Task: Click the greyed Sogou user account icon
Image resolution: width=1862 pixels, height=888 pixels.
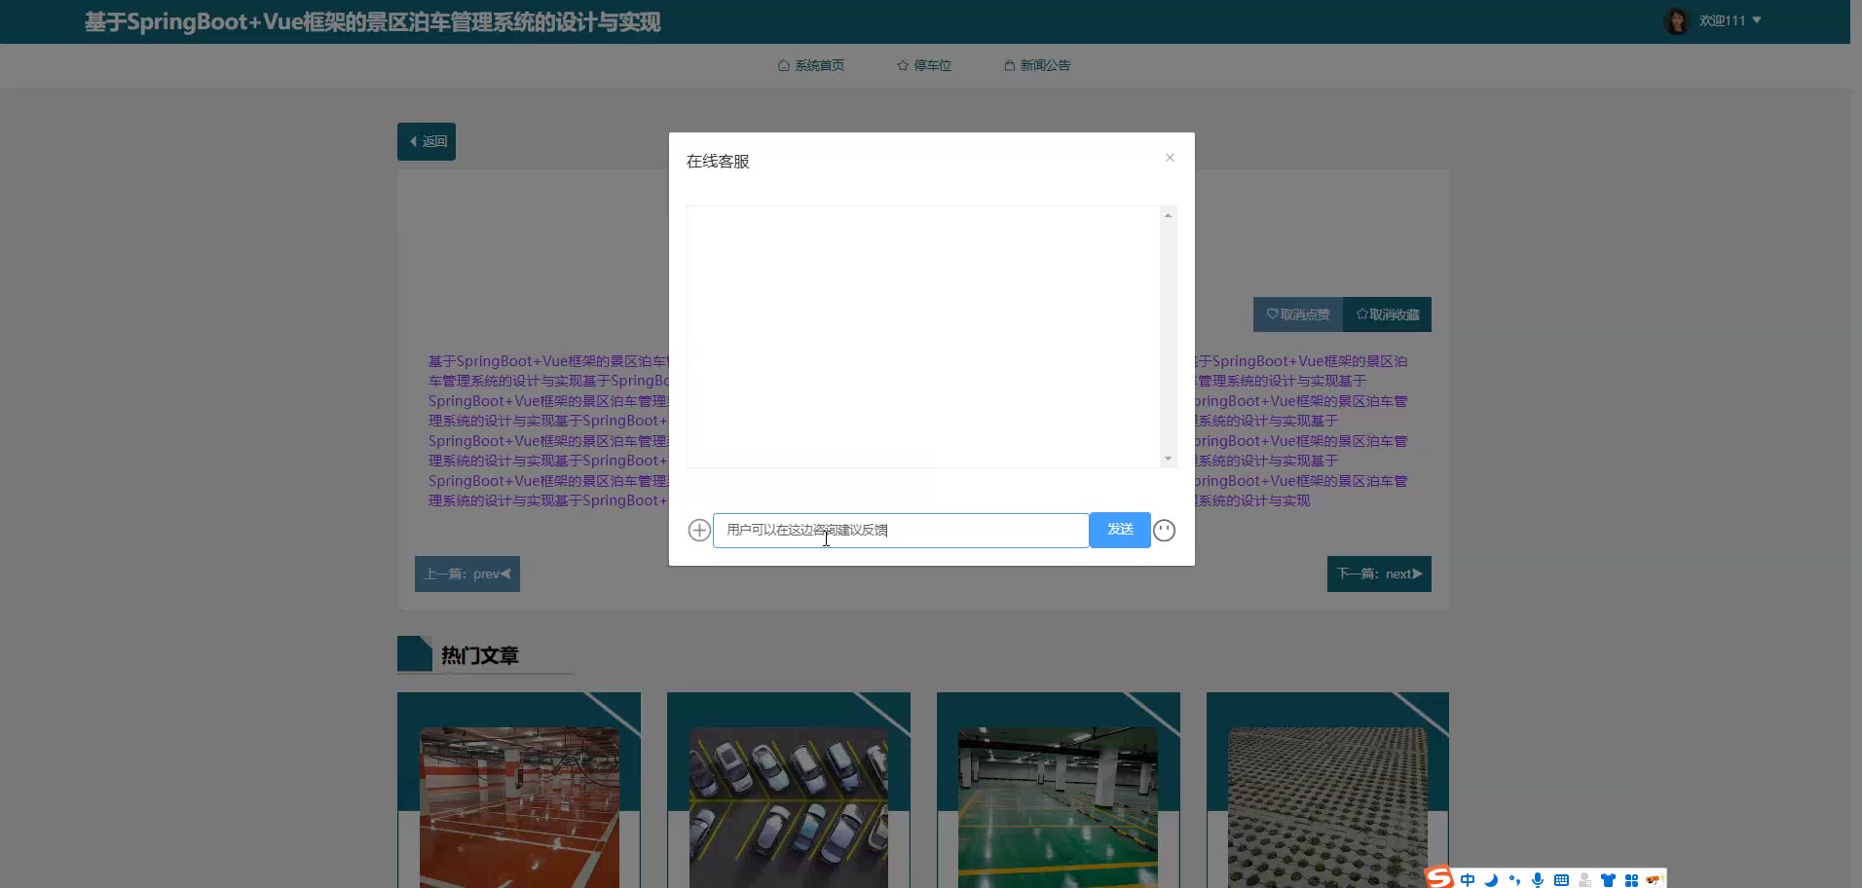Action: [1584, 879]
